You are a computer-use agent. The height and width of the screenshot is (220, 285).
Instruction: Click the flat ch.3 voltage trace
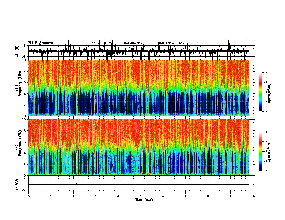139,184
